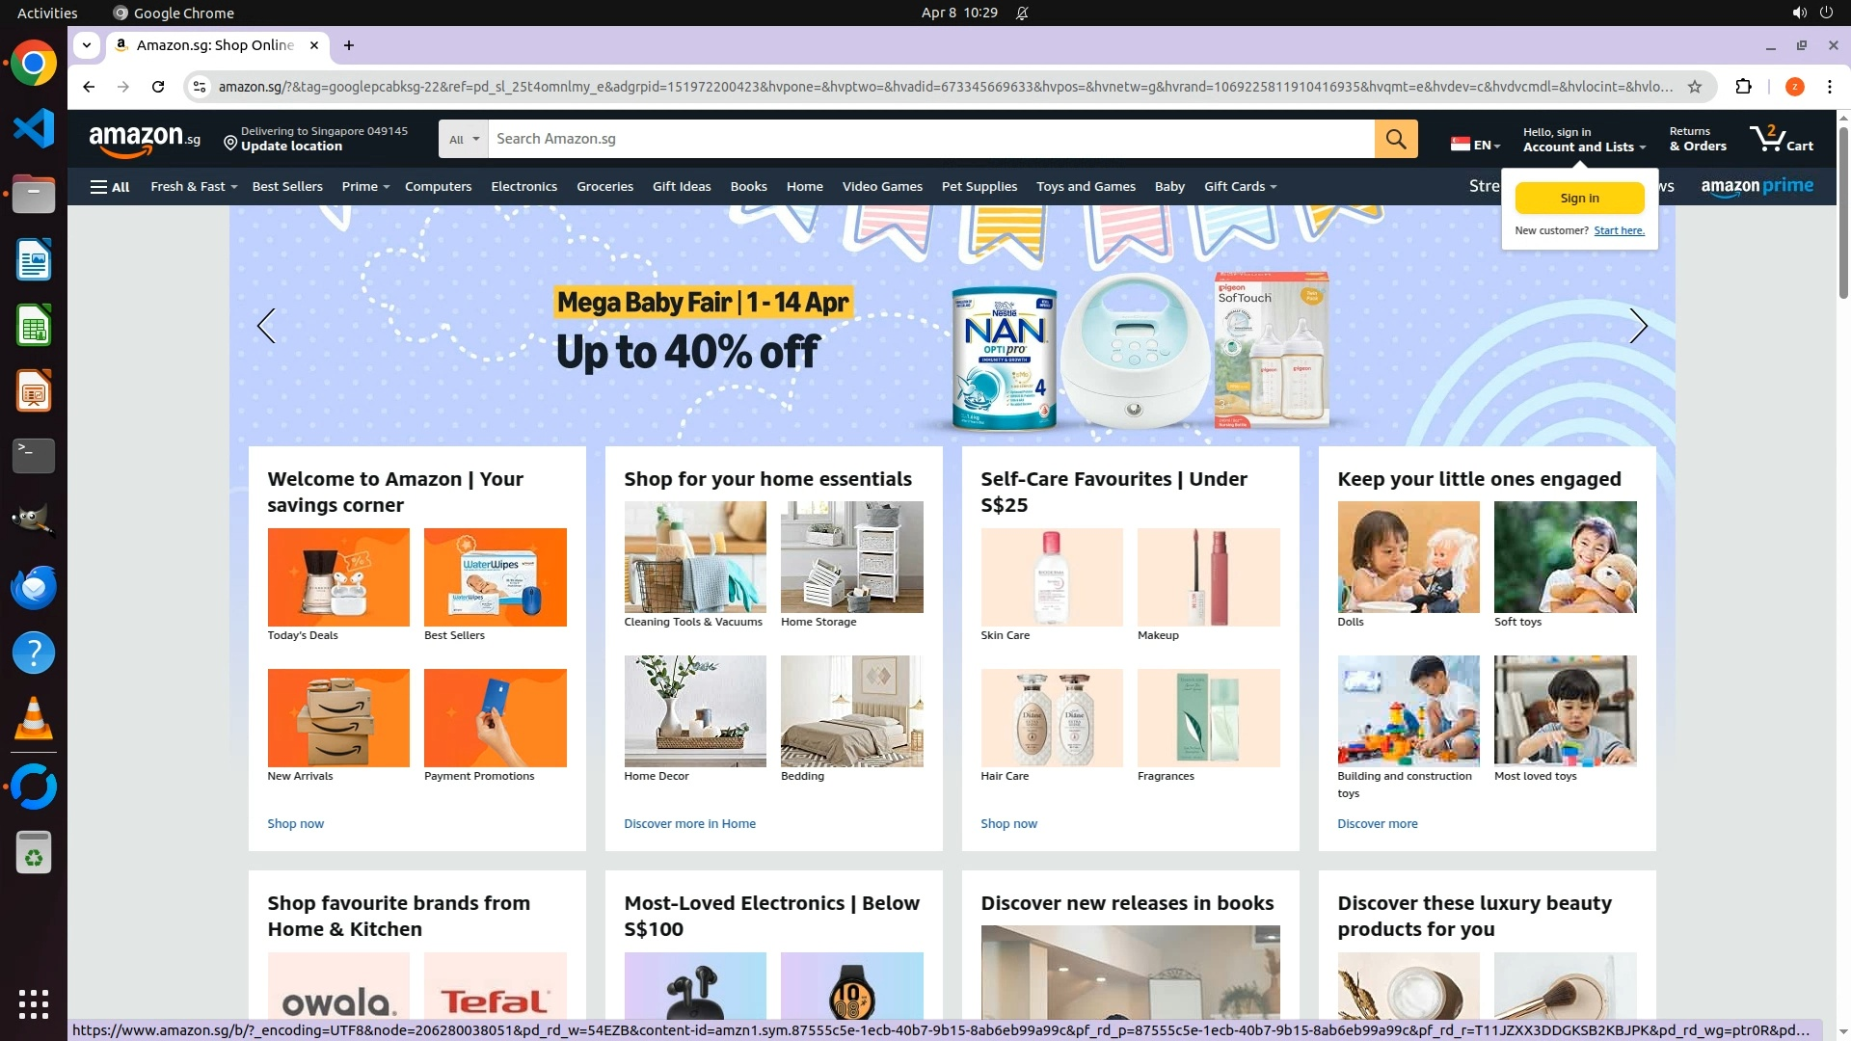Show next banner with right arrow
This screenshot has height=1041, width=1851.
pyautogui.click(x=1638, y=326)
